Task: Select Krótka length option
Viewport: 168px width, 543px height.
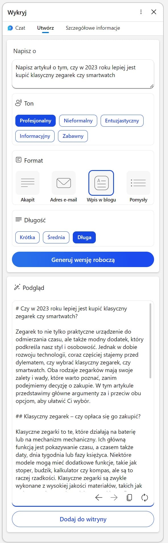Action: point(27,237)
